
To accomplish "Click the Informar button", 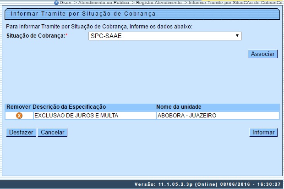I will tap(263, 133).
